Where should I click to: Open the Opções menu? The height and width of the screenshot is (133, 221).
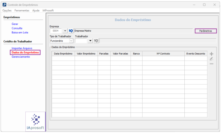tap(7, 11)
